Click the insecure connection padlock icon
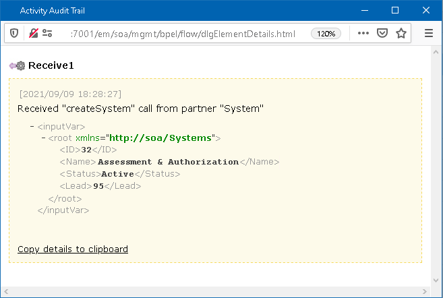The image size is (443, 298). coord(33,33)
